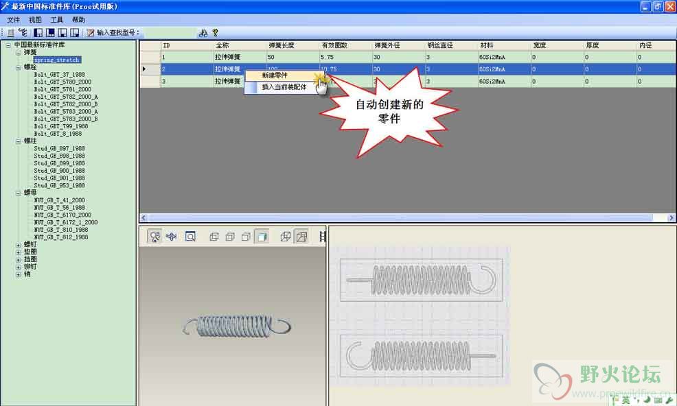Image resolution: width=677 pixels, height=406 pixels.
Task: Open the 工具 menu
Action: (x=56, y=20)
